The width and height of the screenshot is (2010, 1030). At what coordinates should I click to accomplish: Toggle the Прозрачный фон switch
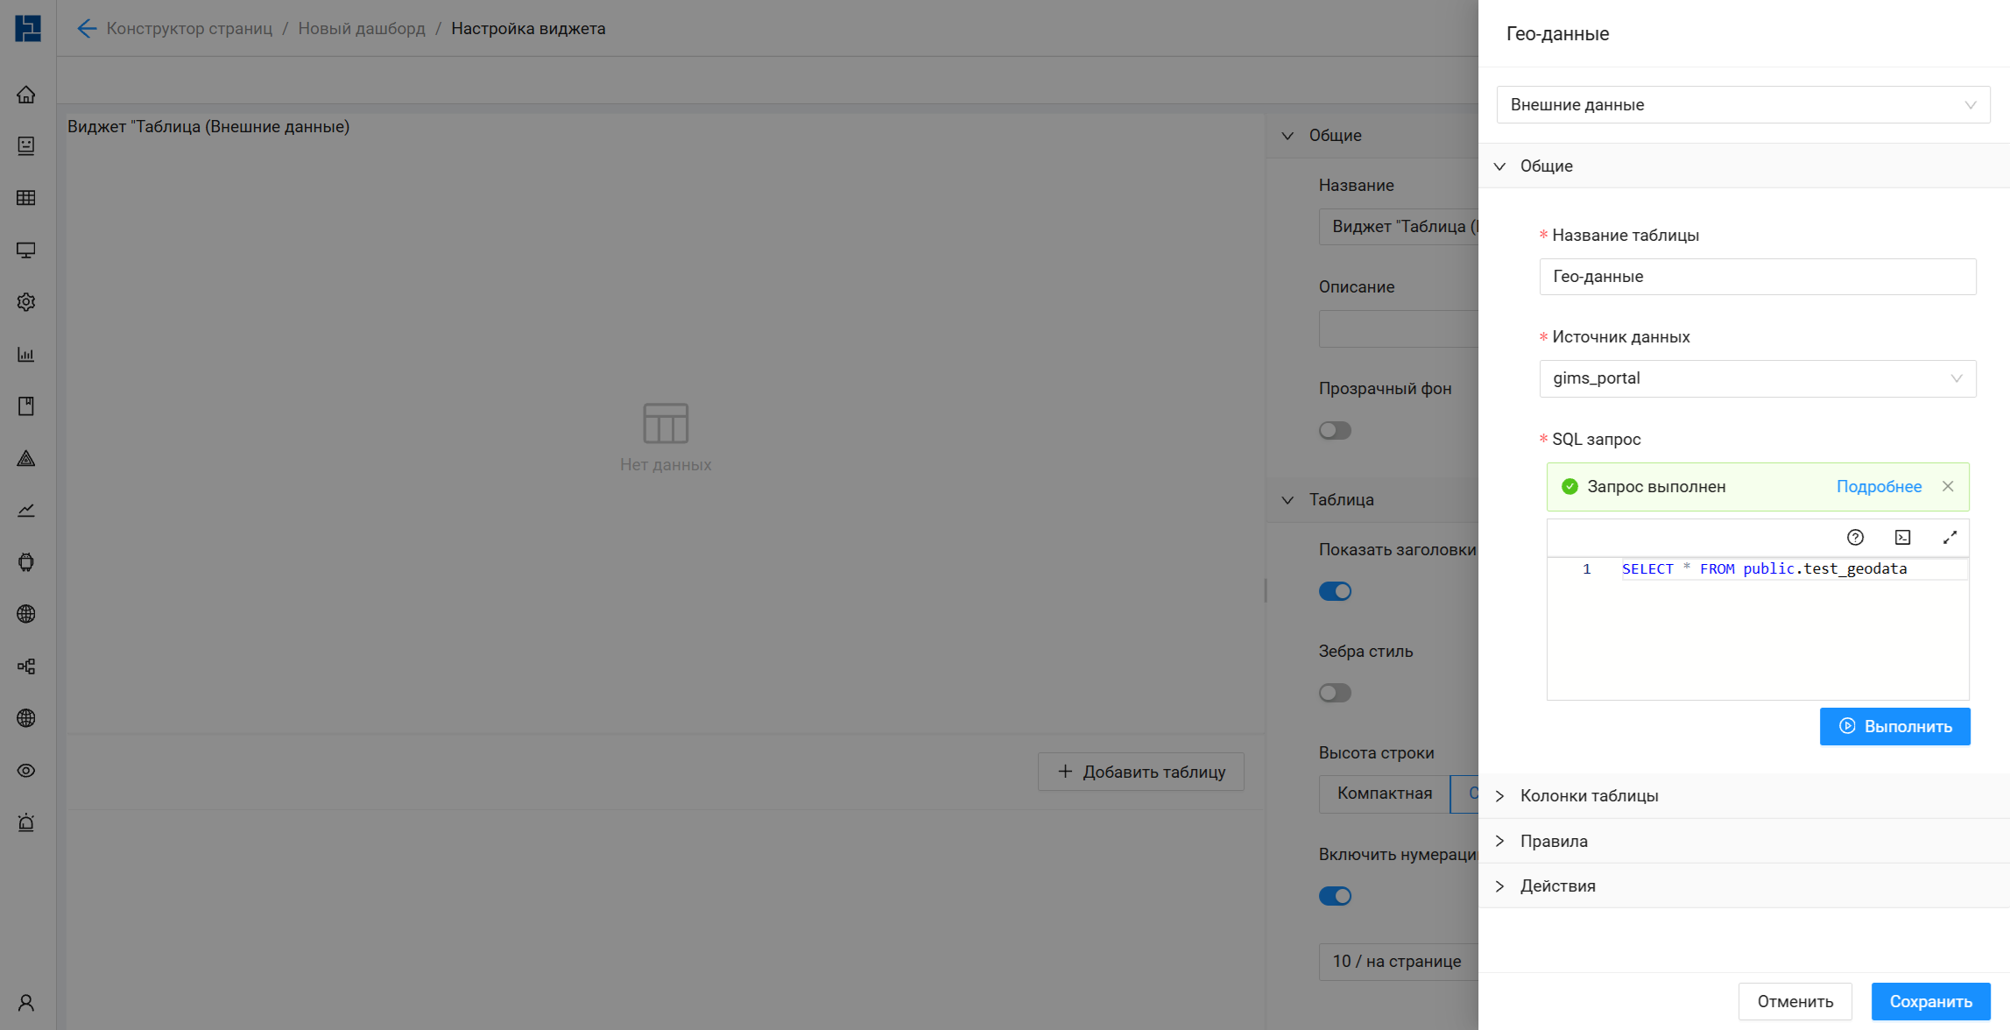point(1335,430)
